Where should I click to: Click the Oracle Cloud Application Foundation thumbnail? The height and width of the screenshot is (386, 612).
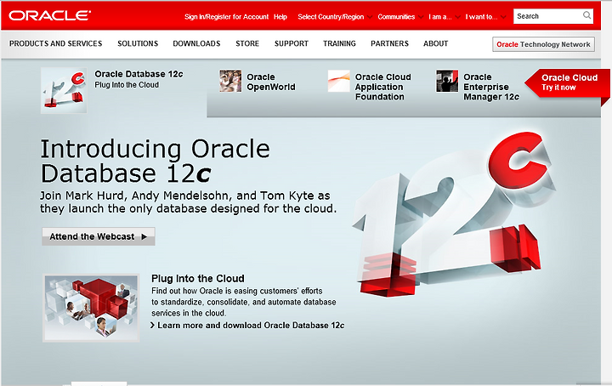coord(339,81)
